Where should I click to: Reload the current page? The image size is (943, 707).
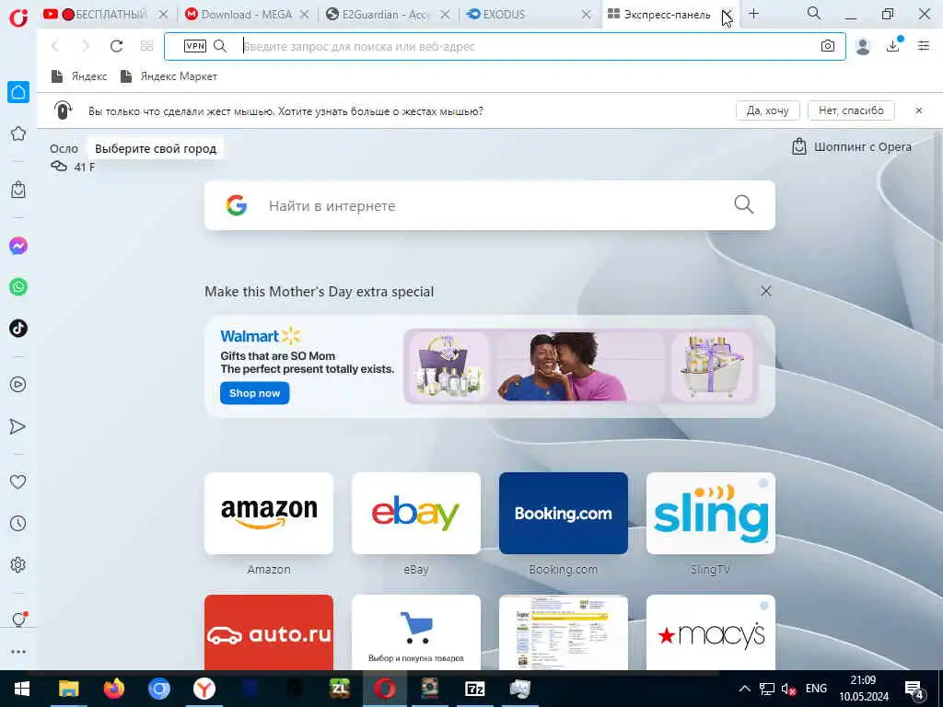[116, 46]
